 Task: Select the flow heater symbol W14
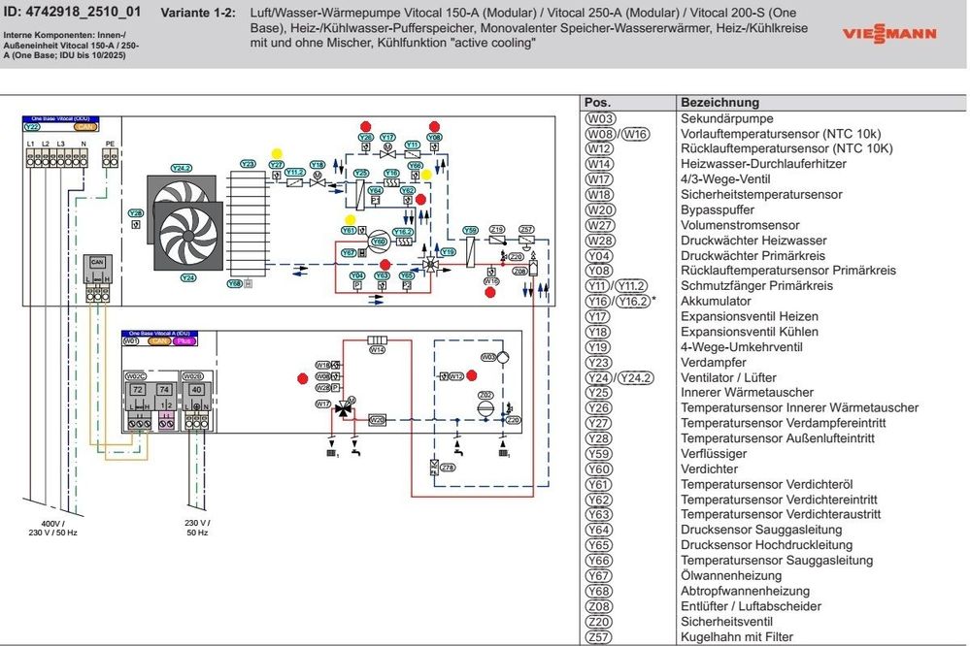378,339
